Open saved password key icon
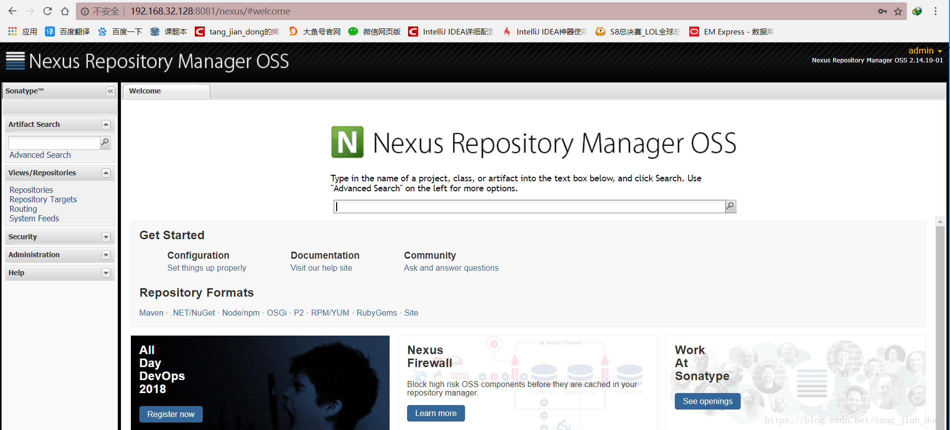 point(883,11)
